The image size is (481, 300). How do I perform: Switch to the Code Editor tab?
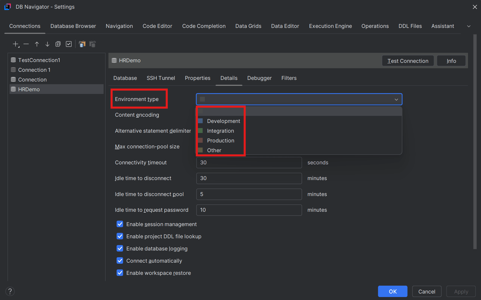pyautogui.click(x=157, y=26)
